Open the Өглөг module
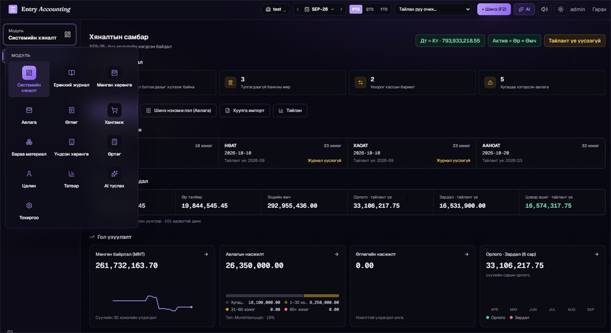 point(71,115)
